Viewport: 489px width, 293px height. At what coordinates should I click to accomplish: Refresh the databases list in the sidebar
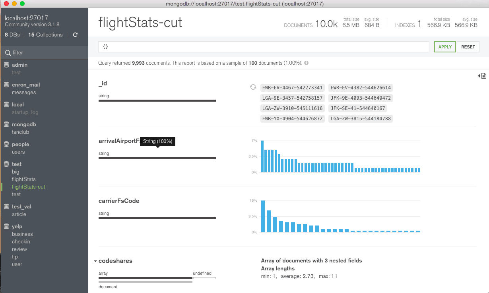click(x=74, y=35)
